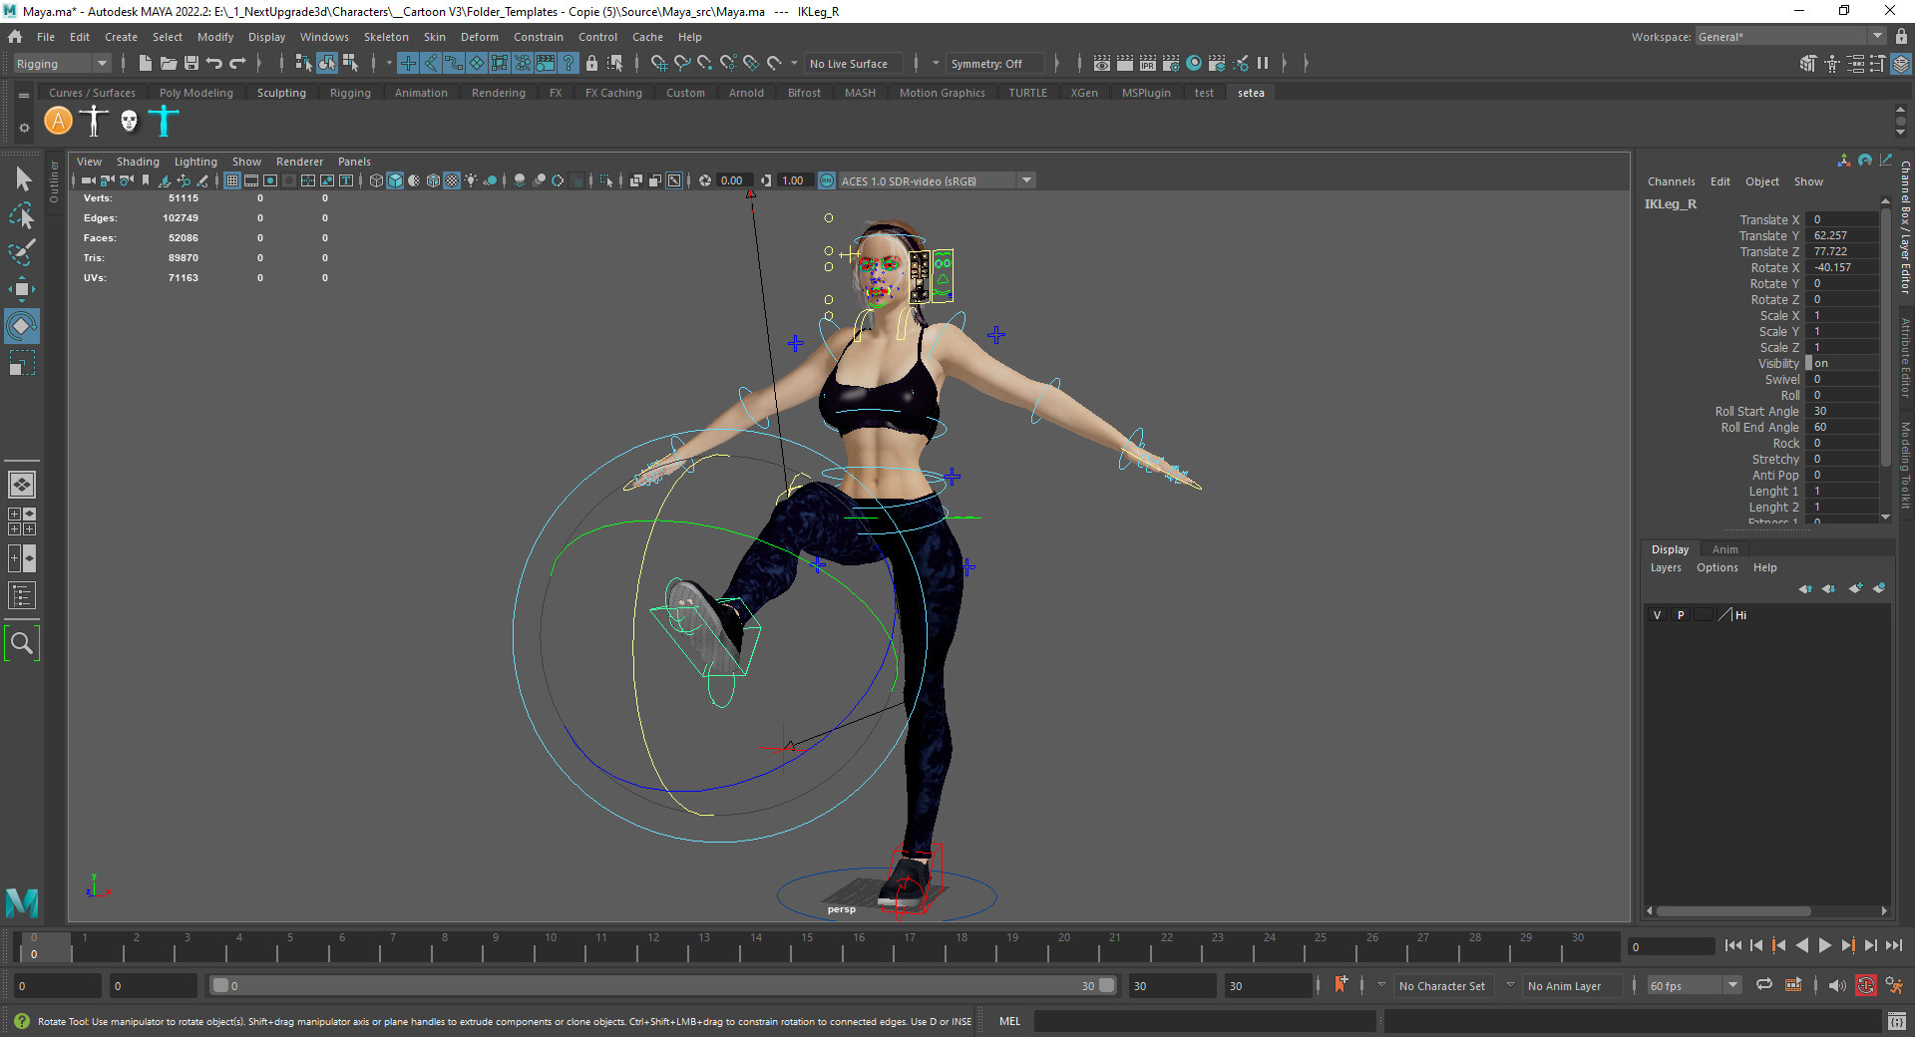Click the Channels label in Channel Box

1671,181
